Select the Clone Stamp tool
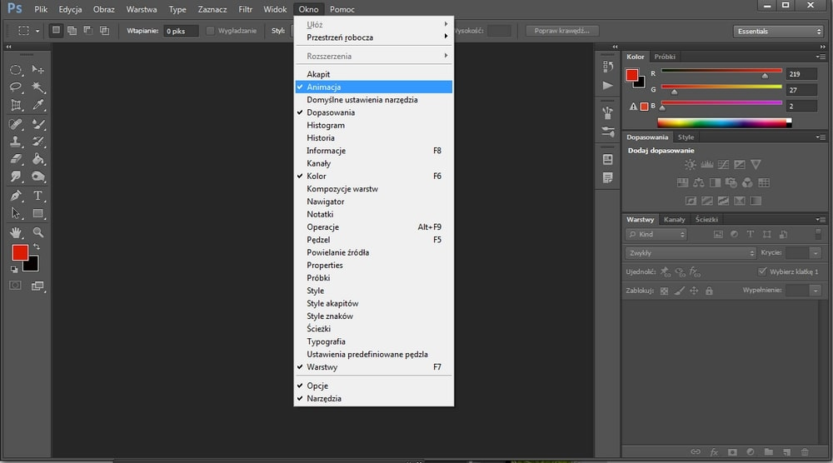Screen dimensions: 833x463 pos(16,142)
